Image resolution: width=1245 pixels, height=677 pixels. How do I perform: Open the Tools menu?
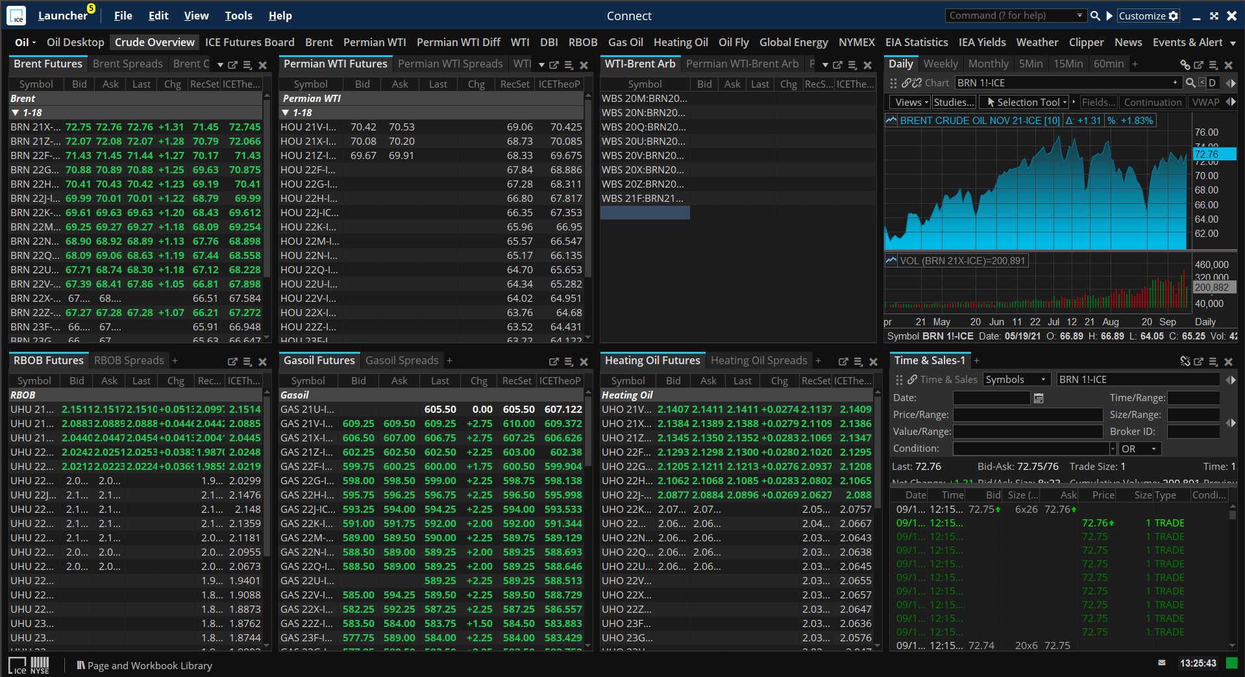click(238, 16)
